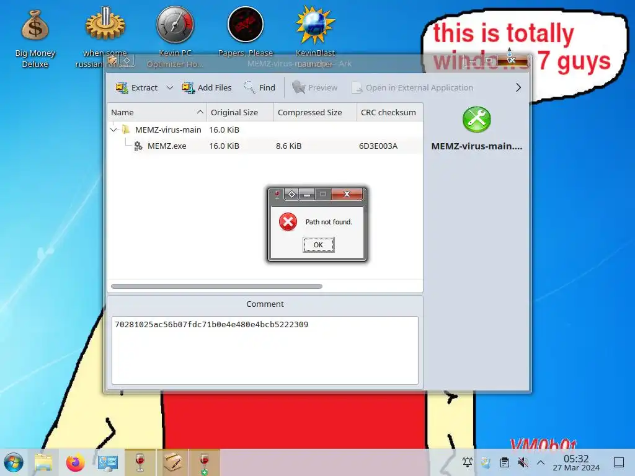635x476 pixels.
Task: Click the show desktop button
Action: 619,462
